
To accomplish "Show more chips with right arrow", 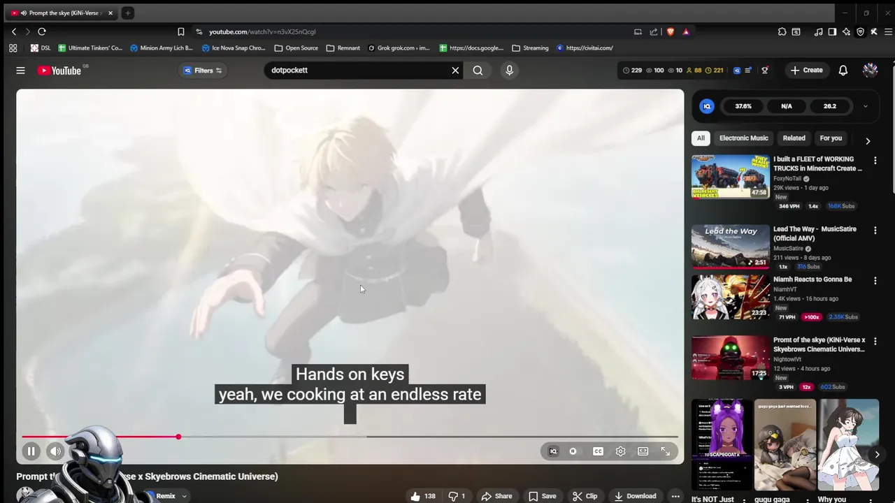I will tap(868, 141).
